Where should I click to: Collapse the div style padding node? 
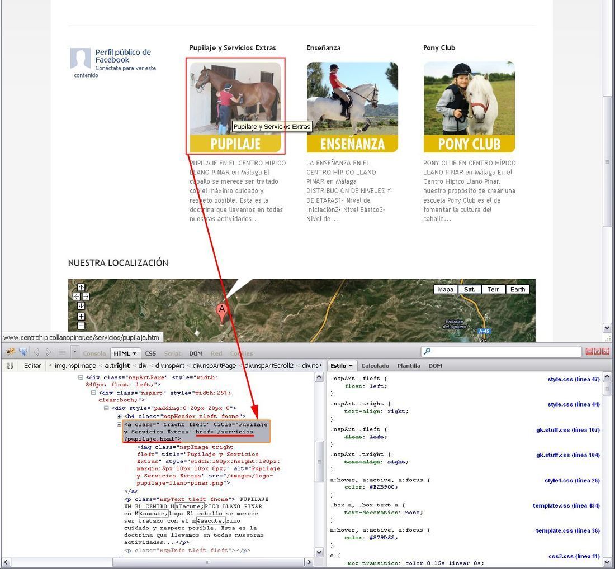(106, 408)
